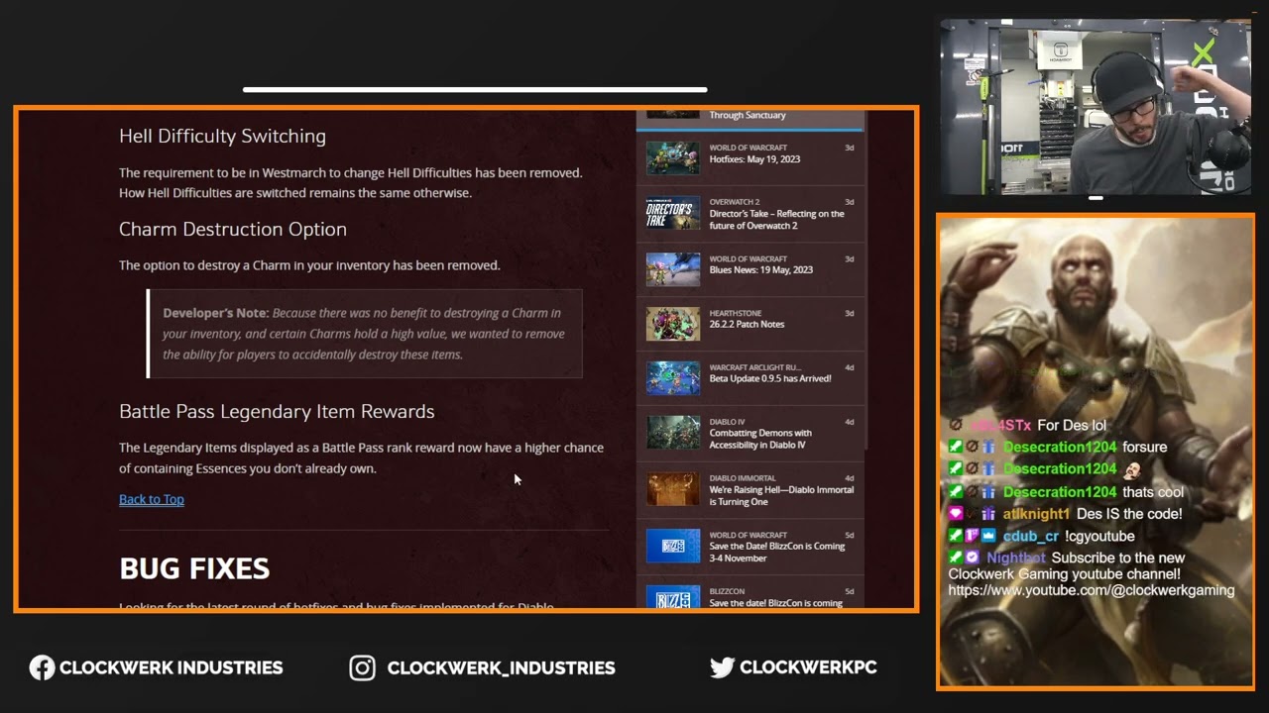Click the Twitter bird icon
Viewport: 1269px width, 713px height.
pyautogui.click(x=723, y=667)
